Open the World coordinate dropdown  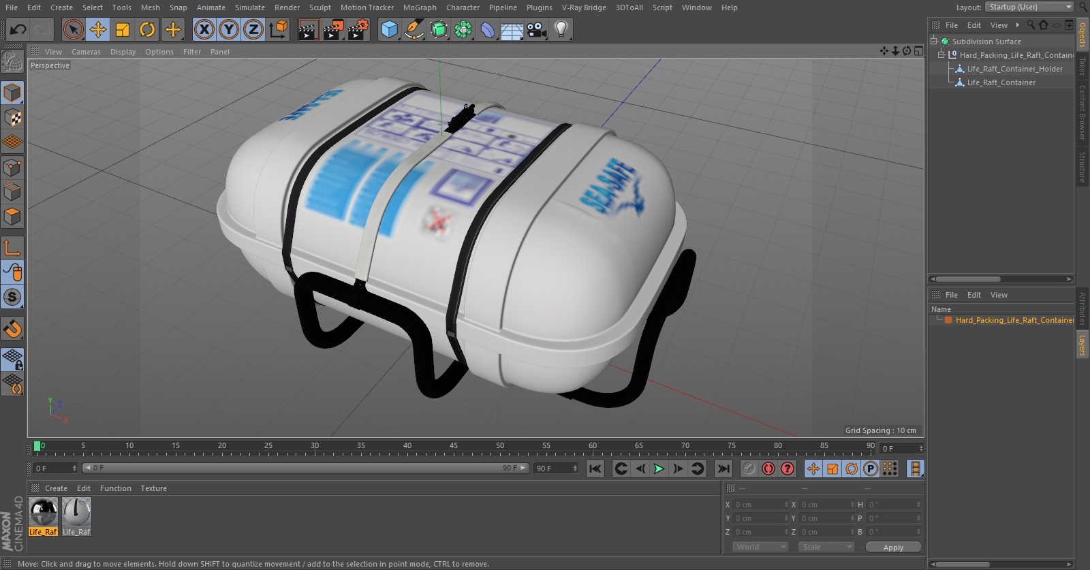click(760, 547)
